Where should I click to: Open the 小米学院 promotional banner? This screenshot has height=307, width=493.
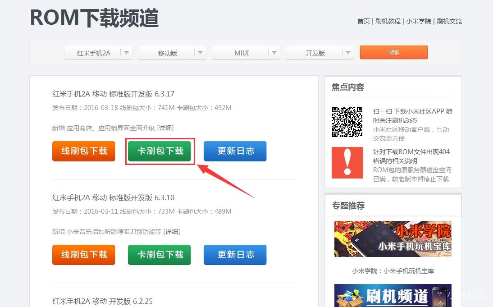[393, 238]
